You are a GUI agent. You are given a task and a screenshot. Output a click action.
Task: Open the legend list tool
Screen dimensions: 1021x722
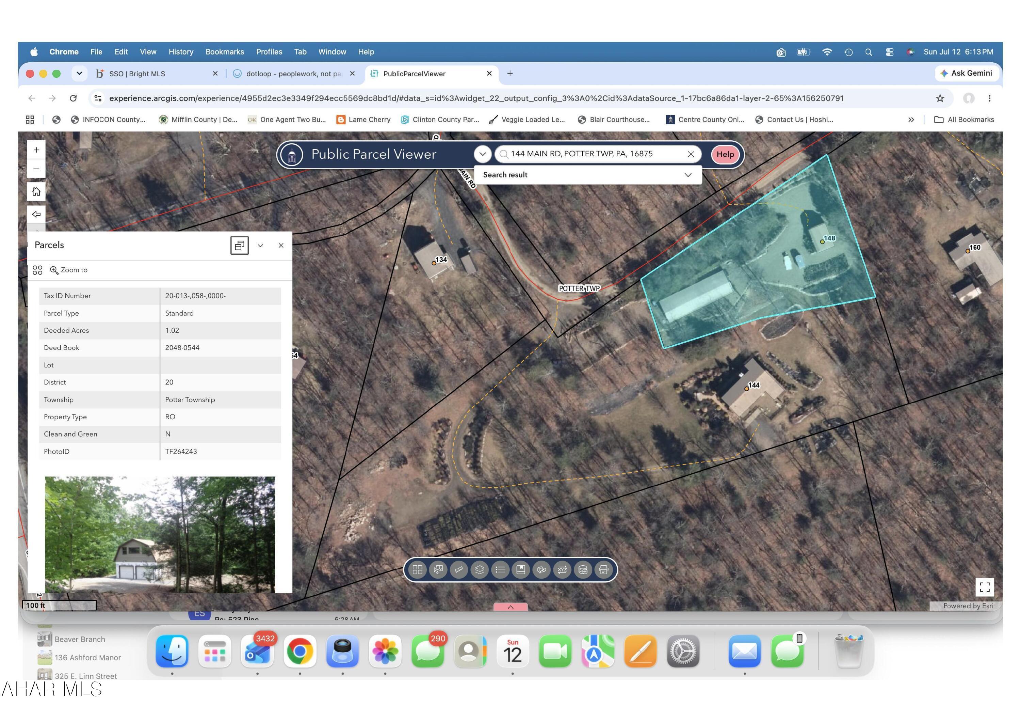[500, 569]
